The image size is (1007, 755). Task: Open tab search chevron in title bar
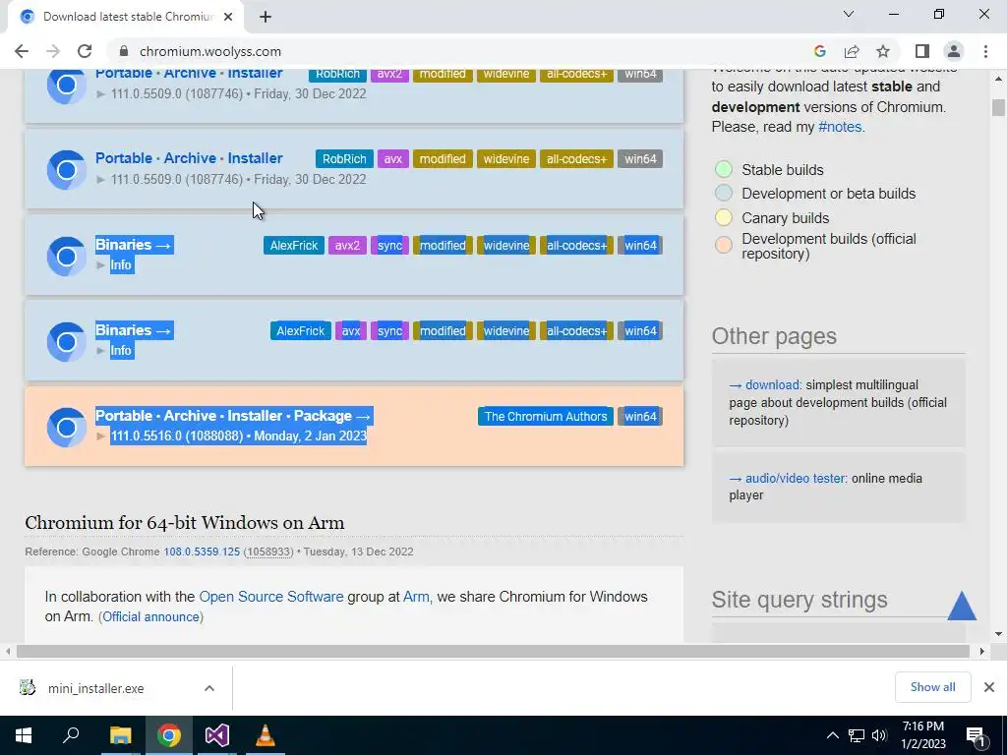point(849,14)
